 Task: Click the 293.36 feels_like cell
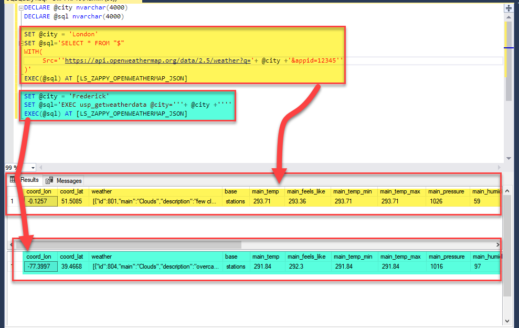pos(308,201)
